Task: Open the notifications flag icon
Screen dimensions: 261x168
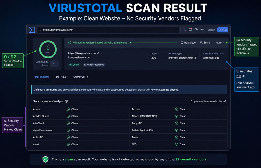Action: [x=190, y=30]
